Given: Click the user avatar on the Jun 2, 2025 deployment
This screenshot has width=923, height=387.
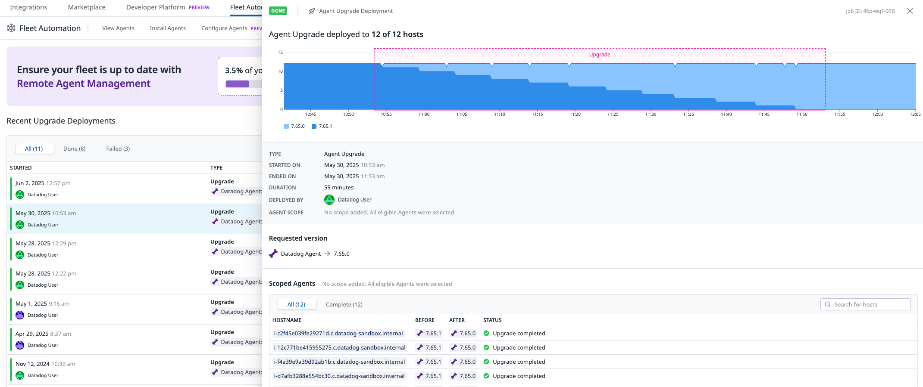Looking at the screenshot, I should pos(20,195).
